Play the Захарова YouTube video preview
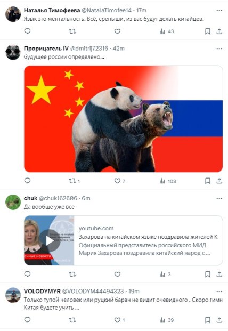Viewport: 228px width, 331px height. (50, 240)
